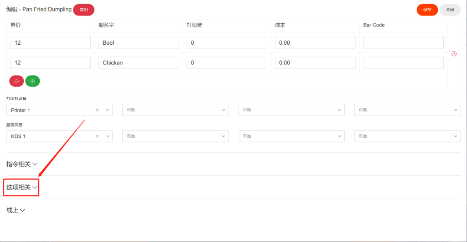
Task: Expand the 线上 section
Action: click(x=16, y=210)
